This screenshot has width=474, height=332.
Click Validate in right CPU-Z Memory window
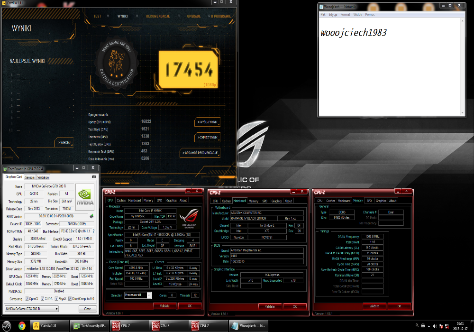374,306
